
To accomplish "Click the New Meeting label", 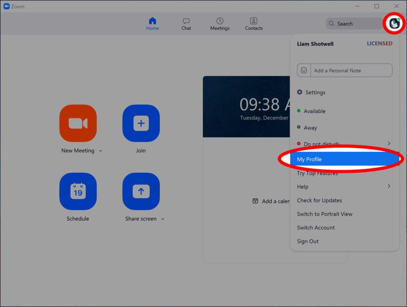I will tap(78, 151).
